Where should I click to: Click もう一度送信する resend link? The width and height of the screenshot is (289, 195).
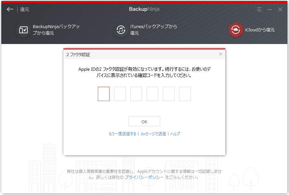(122, 134)
